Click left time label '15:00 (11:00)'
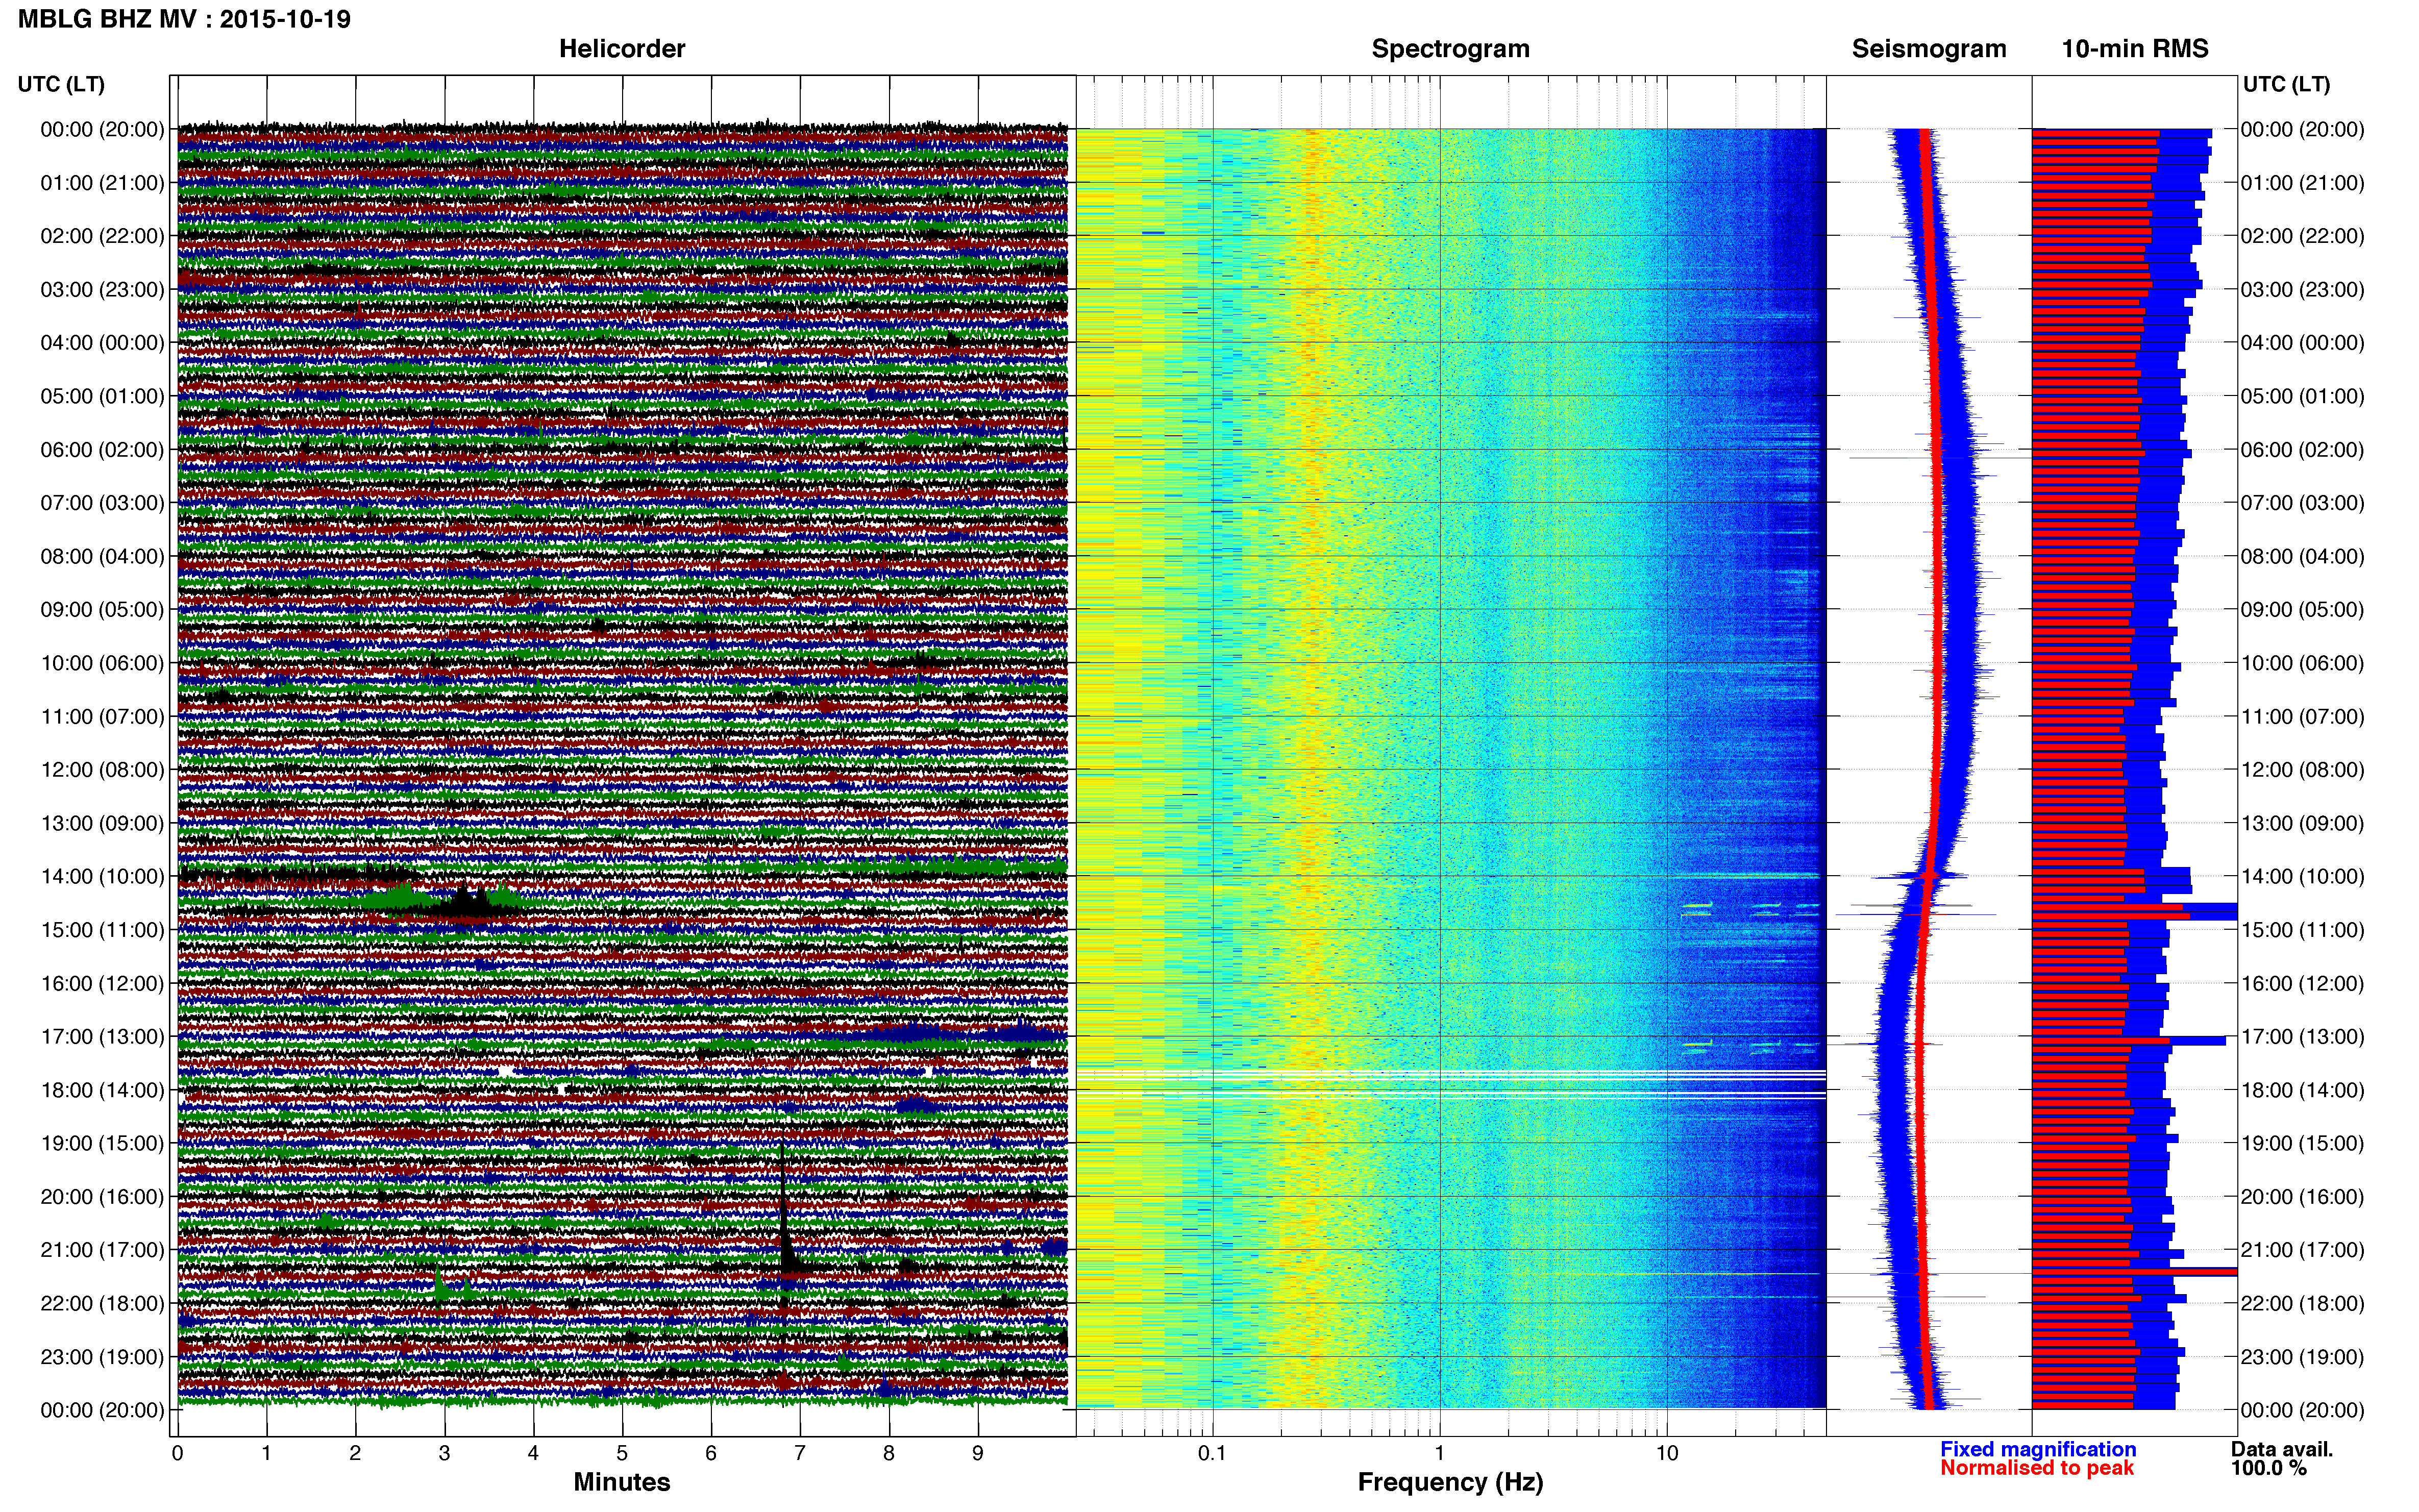The image size is (2419, 1512). pos(102,930)
